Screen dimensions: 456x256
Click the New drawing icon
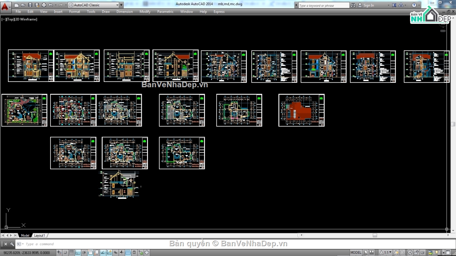[x=16, y=5]
